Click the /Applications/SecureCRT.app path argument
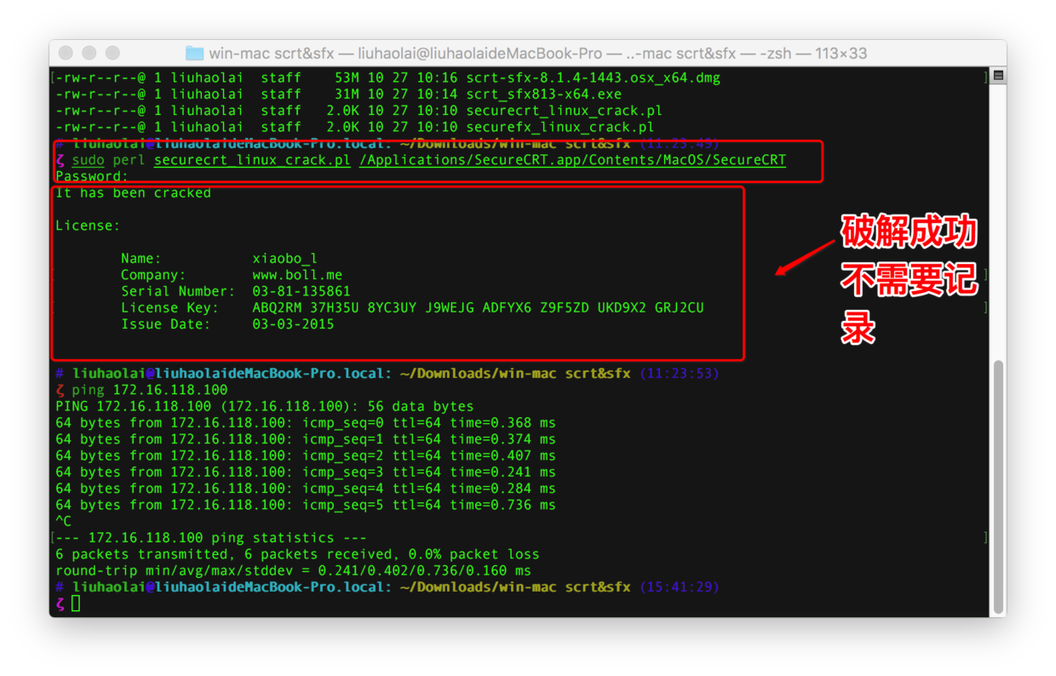The width and height of the screenshot is (1056, 676). (572, 160)
